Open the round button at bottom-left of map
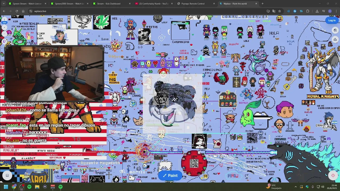This screenshot has height=191, width=340. coord(7,175)
